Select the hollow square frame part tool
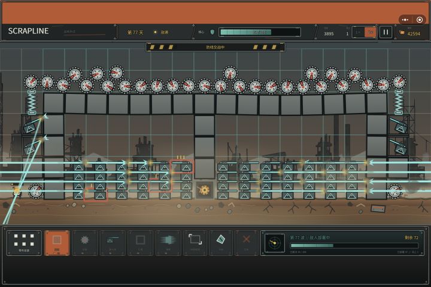The image size is (431, 287). point(141,243)
